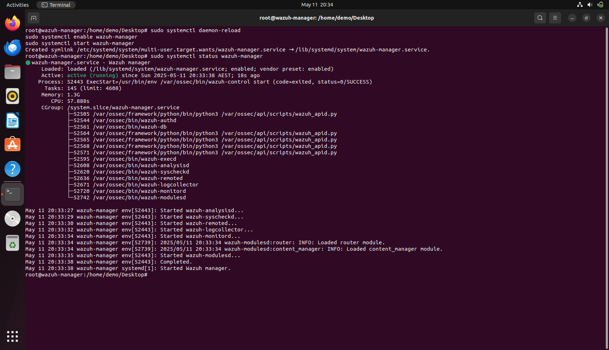The width and height of the screenshot is (609, 350).
Task: Launch Rhythmbox music player
Action: [12, 96]
